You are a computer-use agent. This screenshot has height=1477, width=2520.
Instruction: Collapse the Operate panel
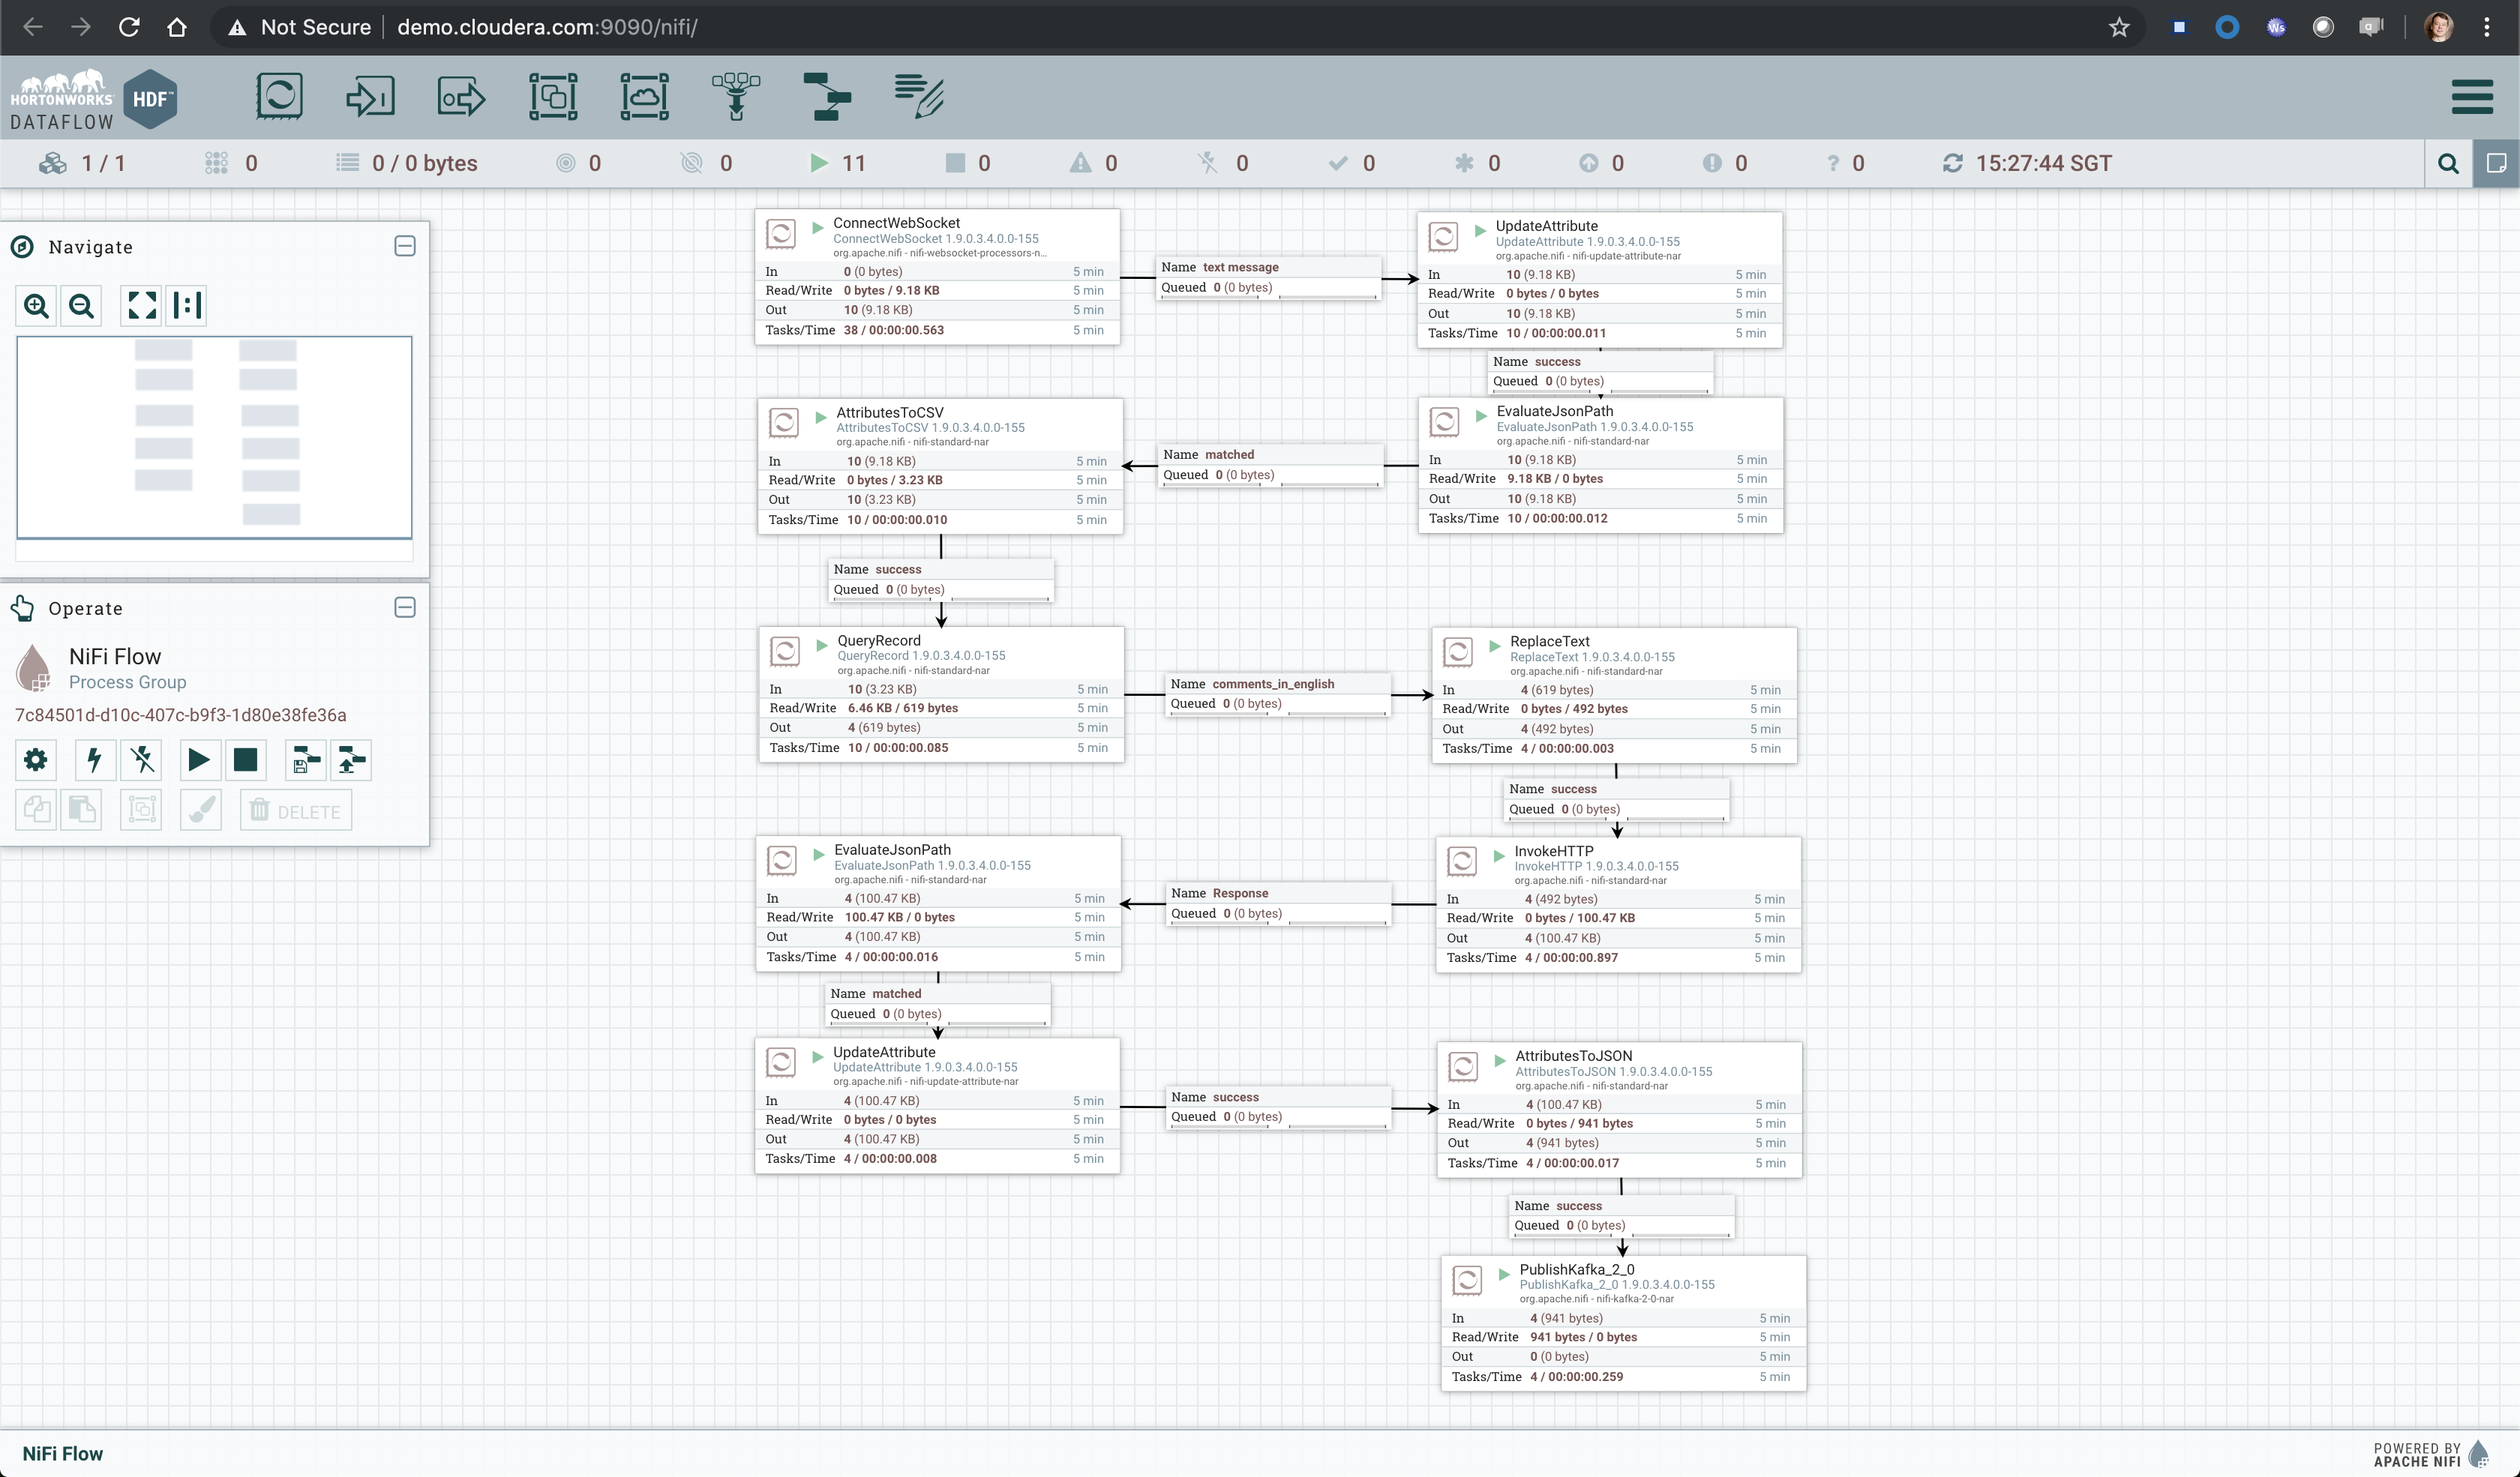tap(405, 607)
